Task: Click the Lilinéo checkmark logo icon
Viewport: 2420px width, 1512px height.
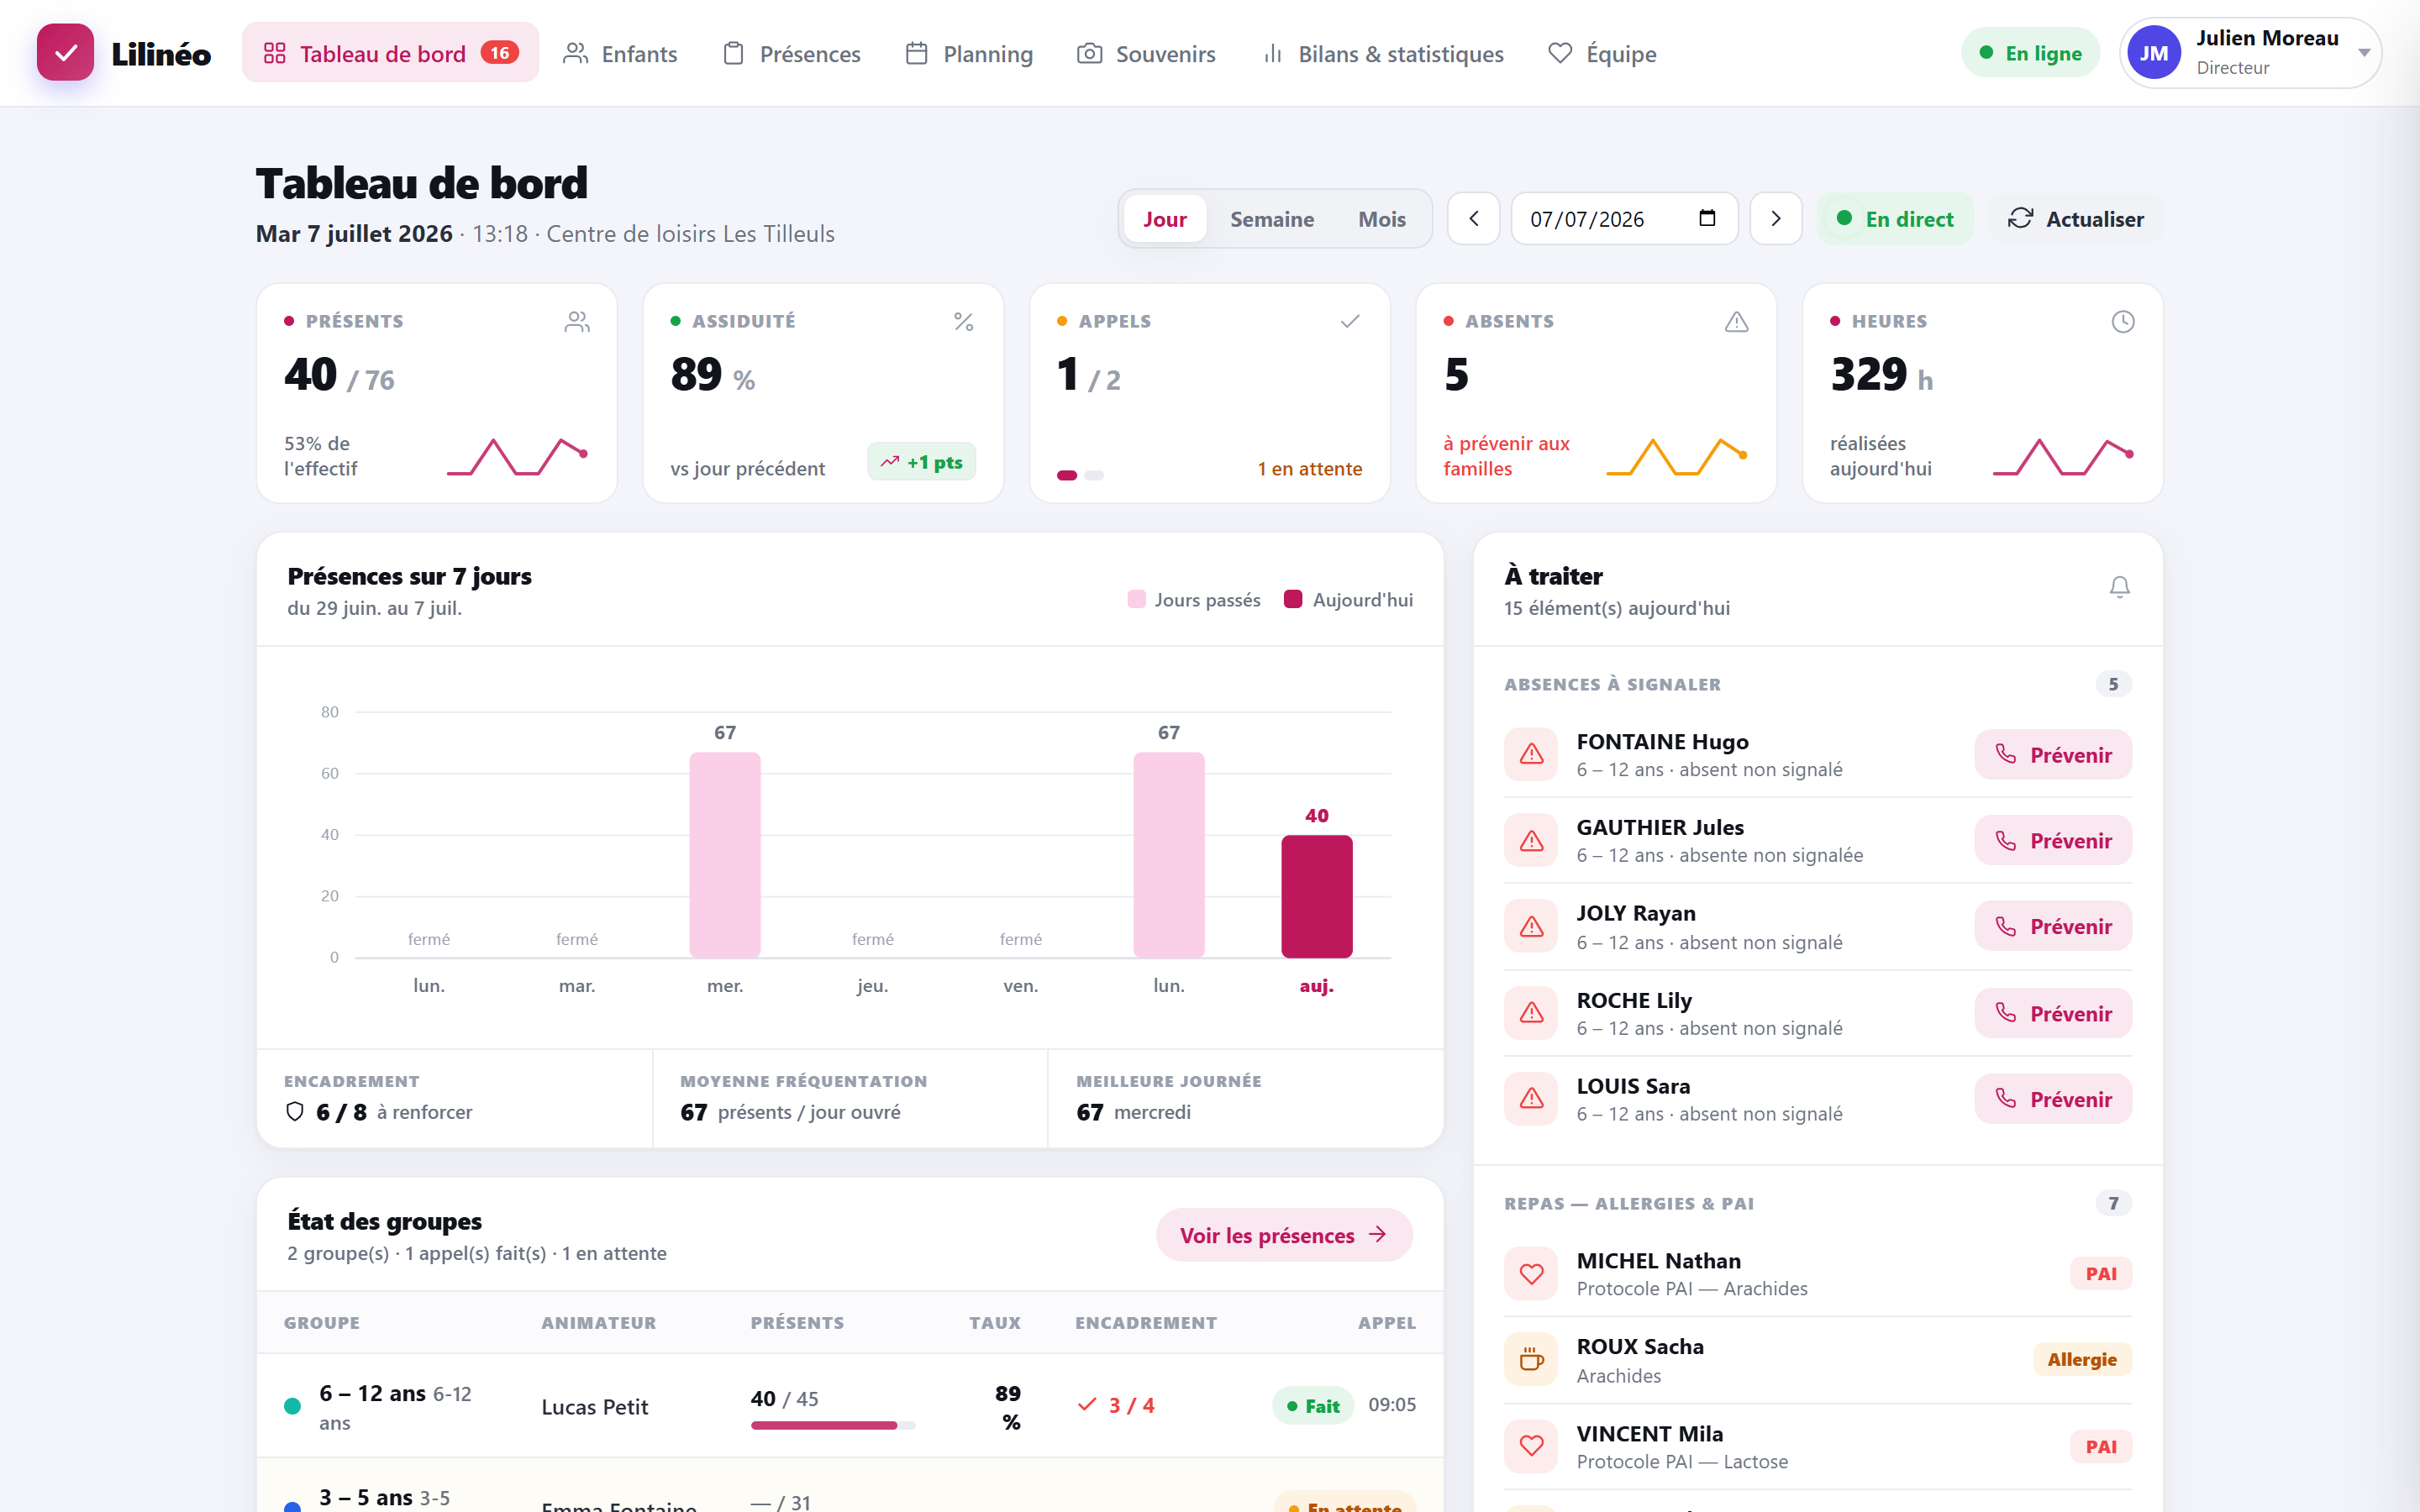Action: (65, 53)
